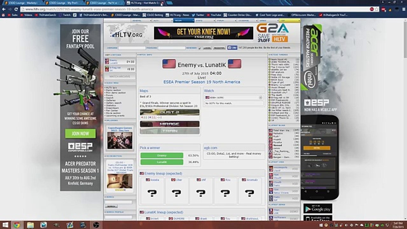Click the Register button
This screenshot has width=407, height=229.
[219, 48]
